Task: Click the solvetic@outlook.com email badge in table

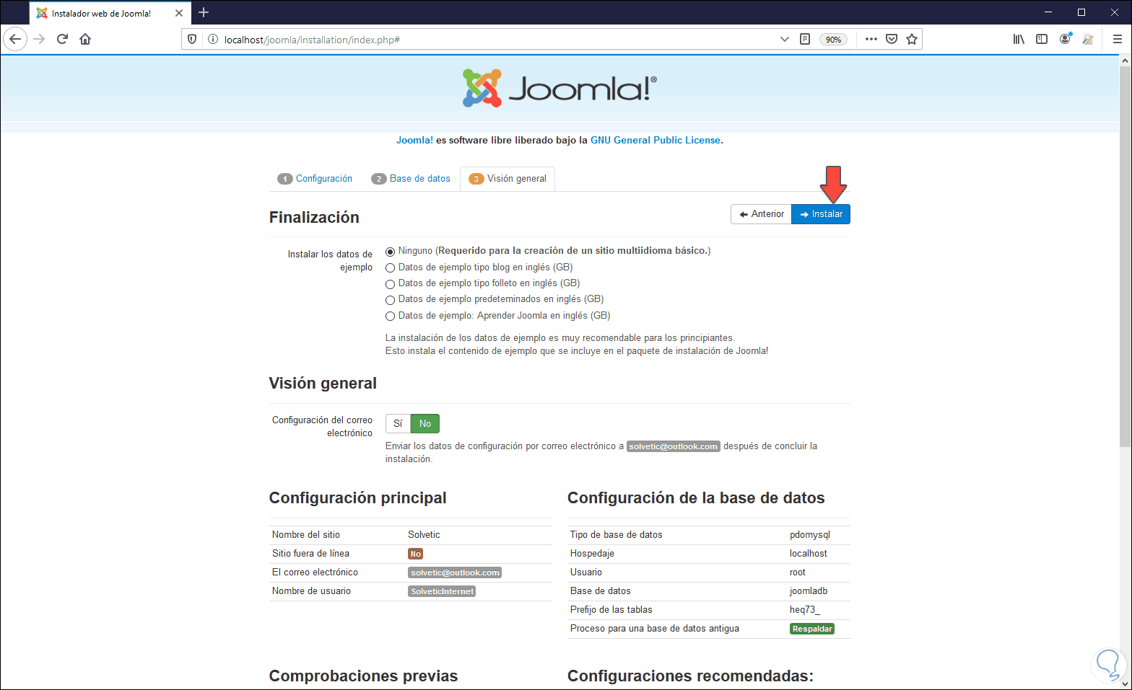Action: click(x=455, y=572)
